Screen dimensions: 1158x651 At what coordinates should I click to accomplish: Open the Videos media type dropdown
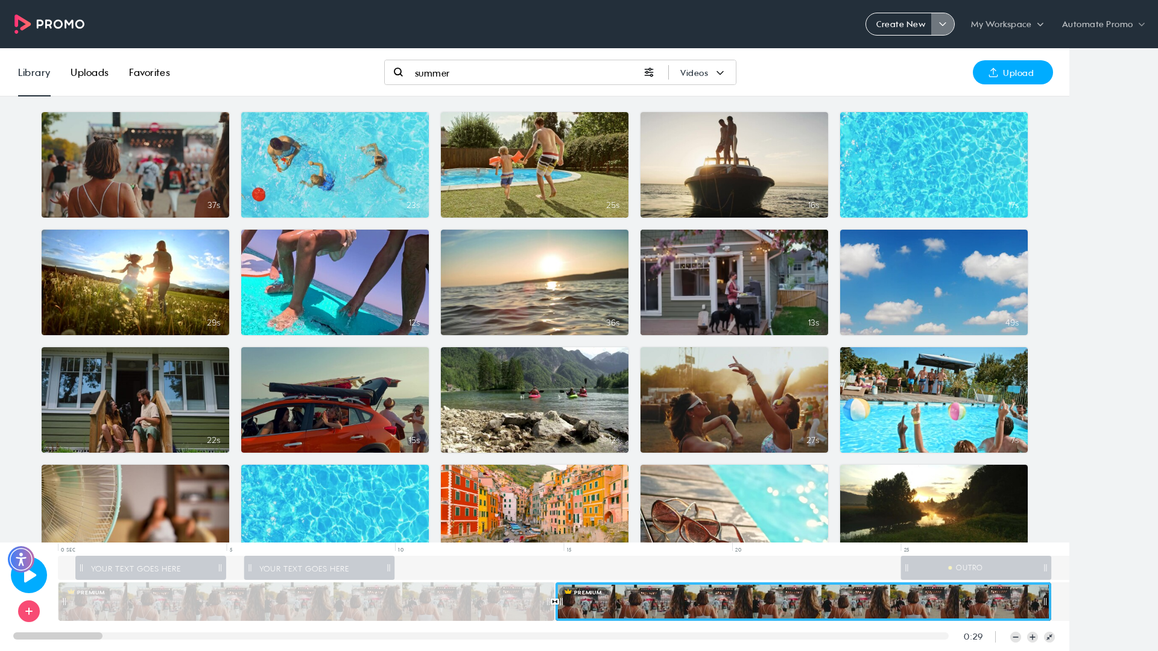coord(702,73)
